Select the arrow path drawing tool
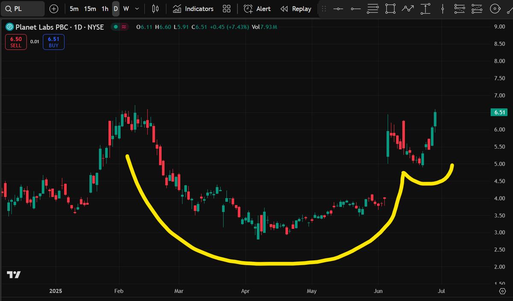513x301 pixels. click(x=408, y=9)
